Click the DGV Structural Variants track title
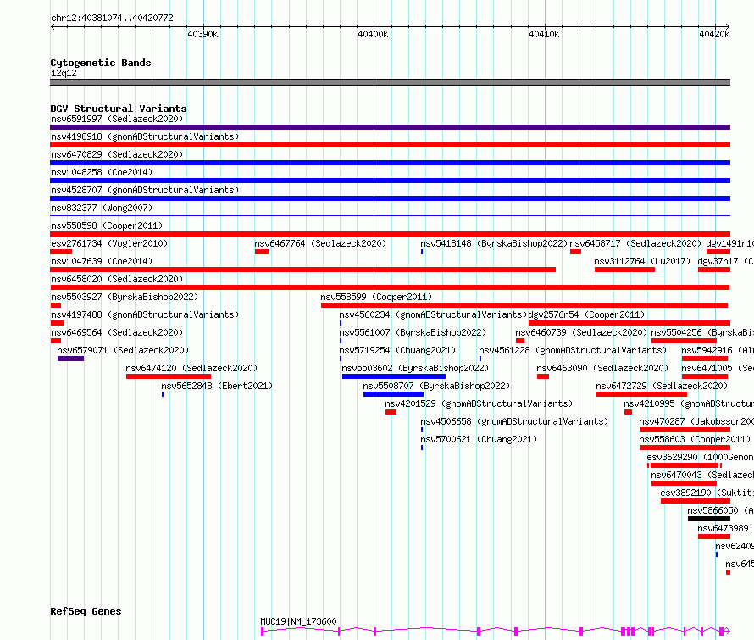754x640 pixels. [x=119, y=109]
